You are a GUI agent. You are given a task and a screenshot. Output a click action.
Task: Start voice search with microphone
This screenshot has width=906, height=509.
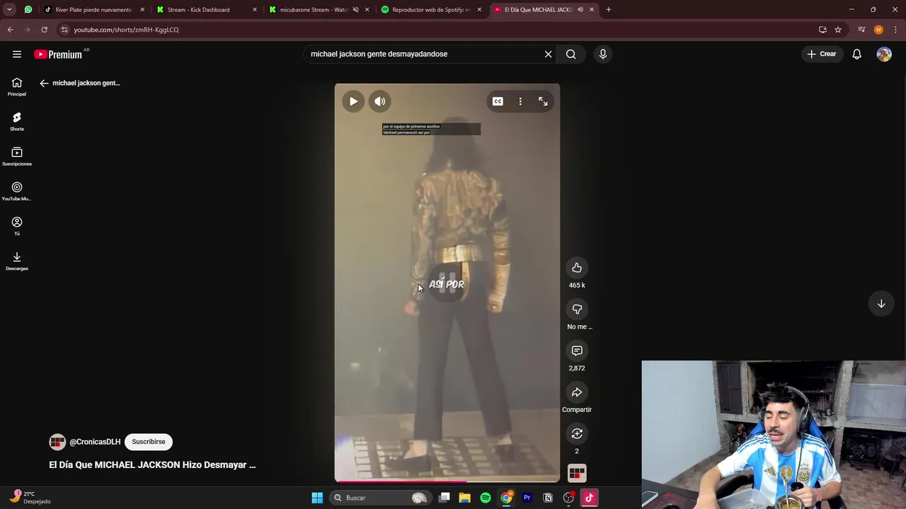click(603, 54)
